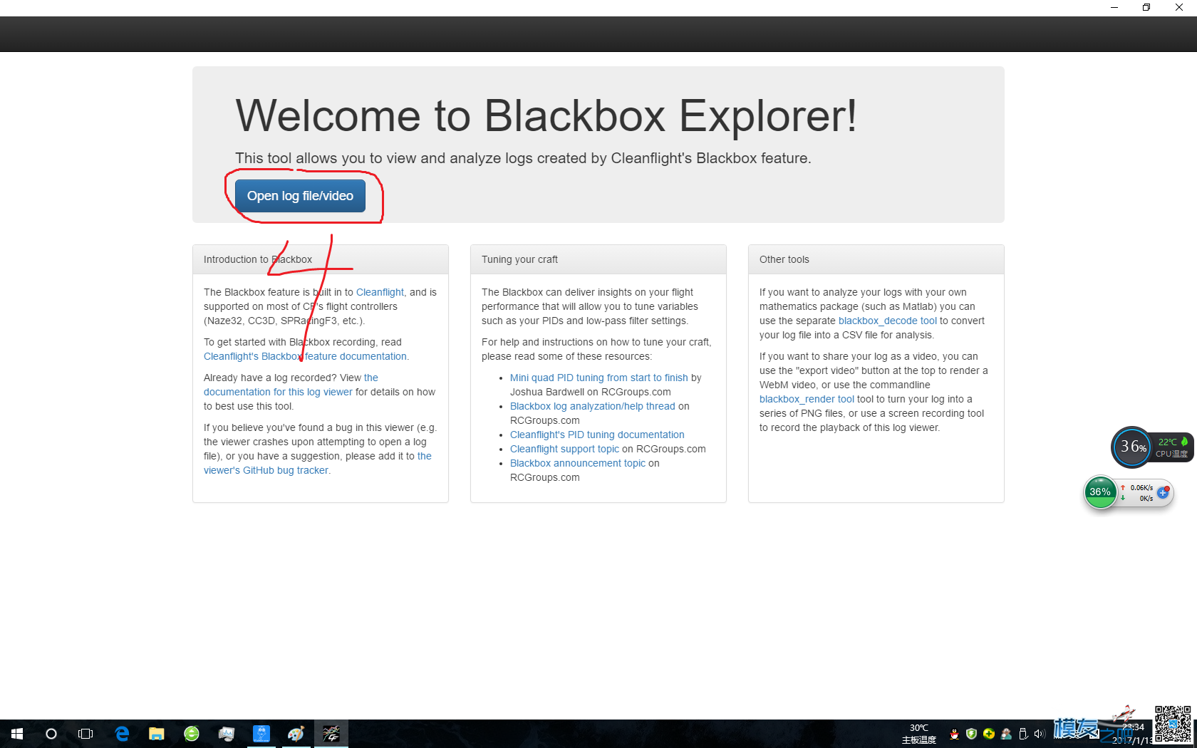Open the viewer's GitHub bug tracker link
The width and height of the screenshot is (1197, 748).
point(266,470)
